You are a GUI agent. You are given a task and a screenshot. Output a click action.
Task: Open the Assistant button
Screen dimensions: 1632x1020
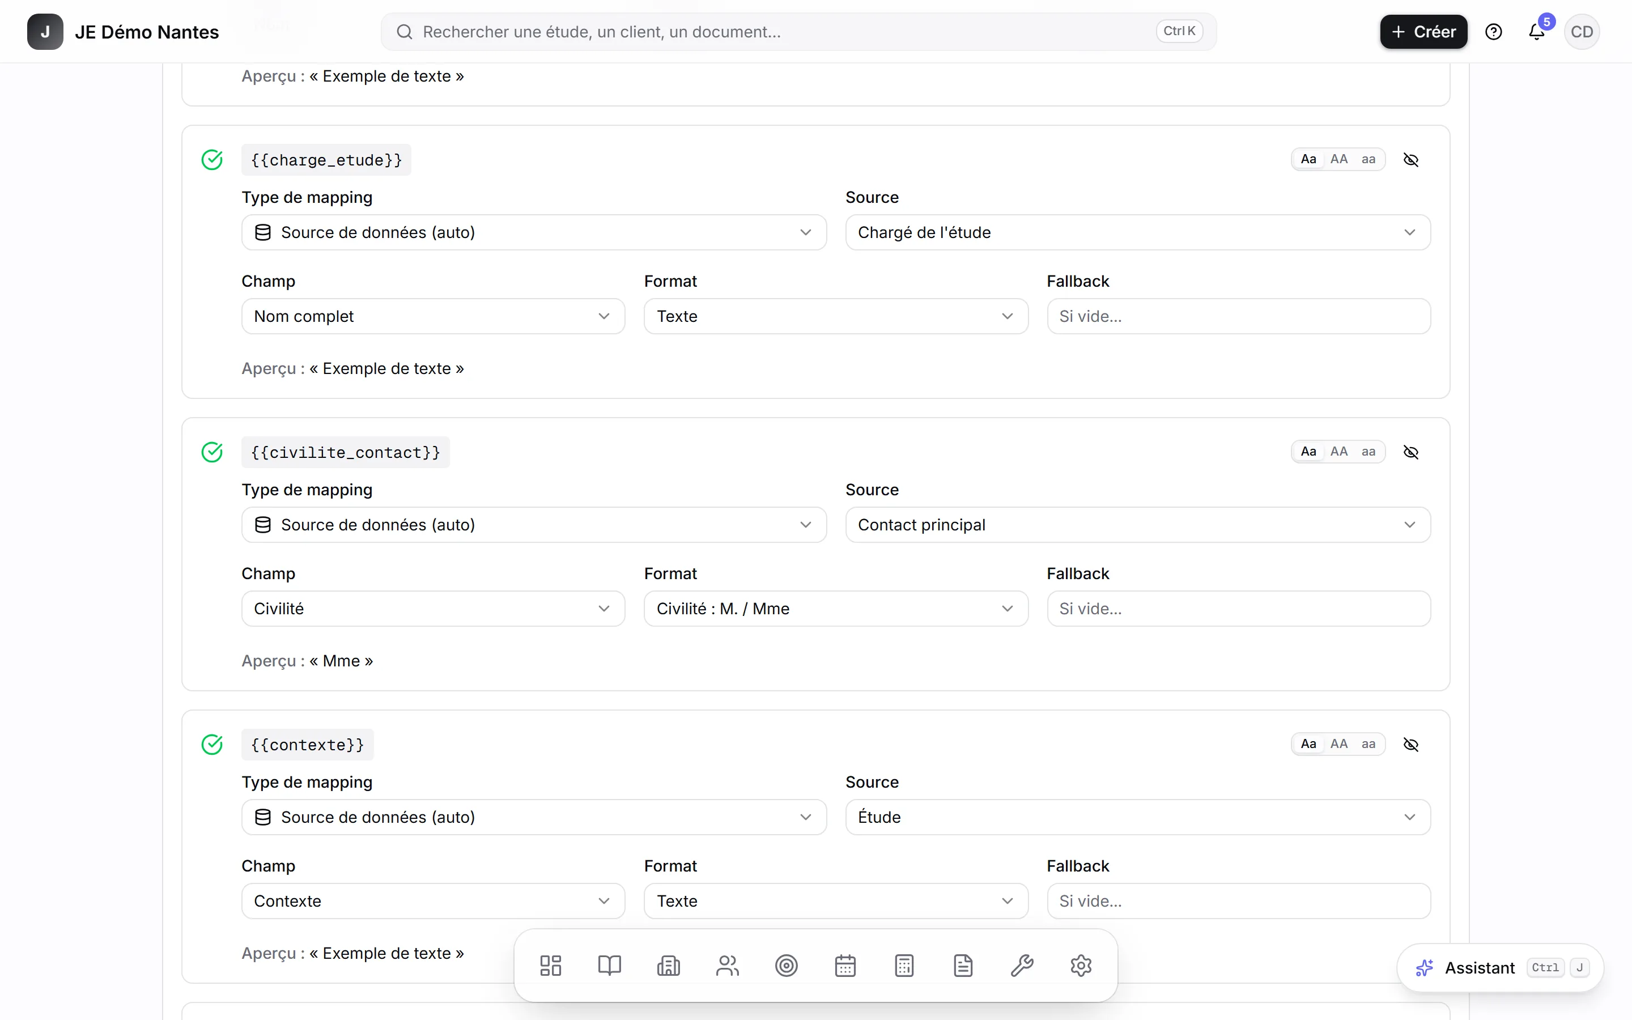coord(1501,968)
